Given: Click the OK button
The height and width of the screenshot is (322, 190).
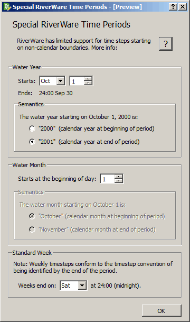Looking at the screenshot, I should click(x=161, y=311).
